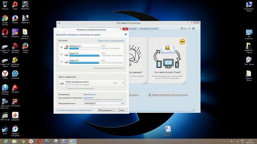This screenshot has height=144, width=257.
Task: Open the Word document icon on desktop
Action: [x=168, y=131]
